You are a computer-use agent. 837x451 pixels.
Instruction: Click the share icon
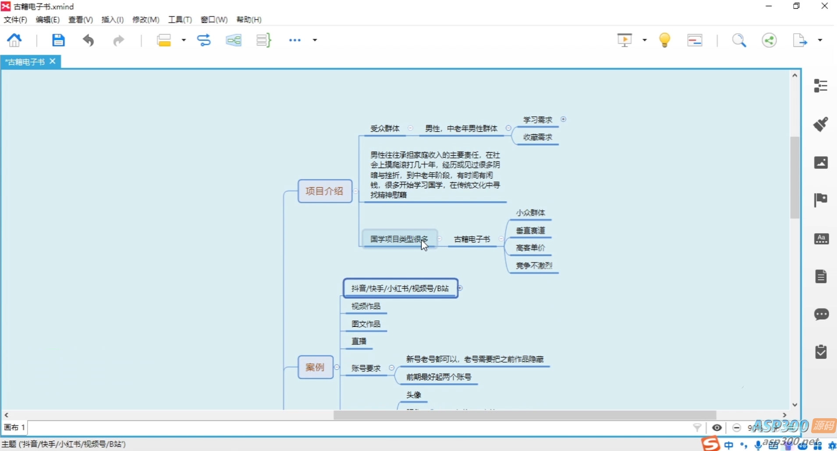[769, 40]
